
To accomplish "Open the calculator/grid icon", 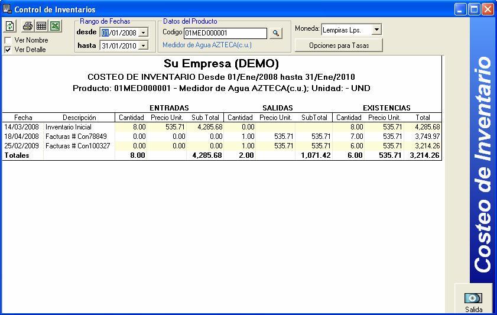I will (x=41, y=26).
